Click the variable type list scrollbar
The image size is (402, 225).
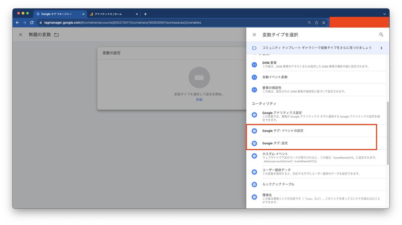[x=388, y=133]
